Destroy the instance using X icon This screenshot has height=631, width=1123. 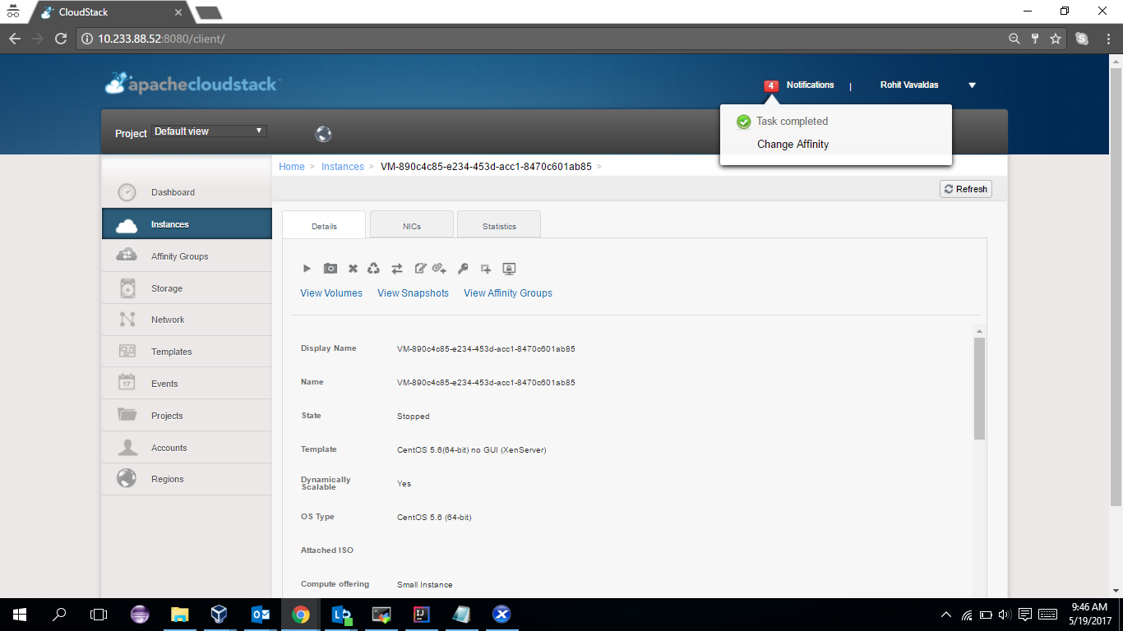pyautogui.click(x=353, y=269)
